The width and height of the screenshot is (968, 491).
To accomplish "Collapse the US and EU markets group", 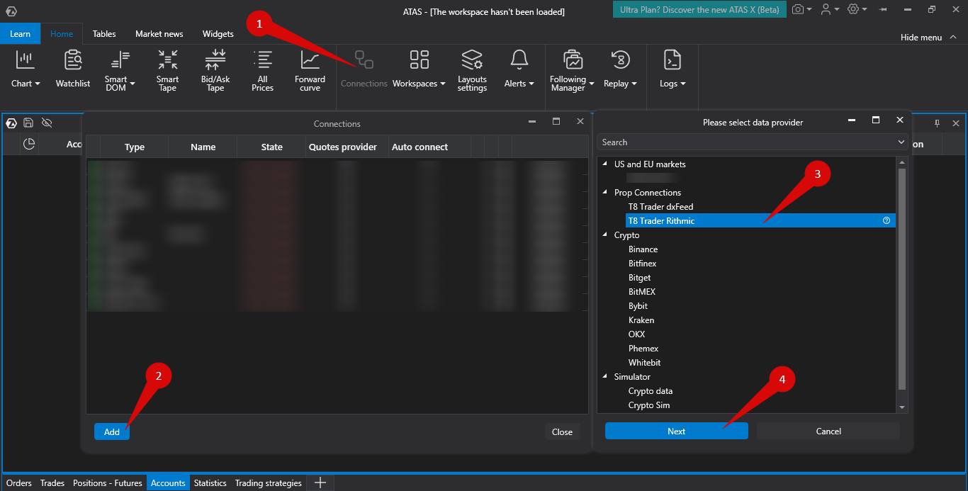I will click(604, 164).
